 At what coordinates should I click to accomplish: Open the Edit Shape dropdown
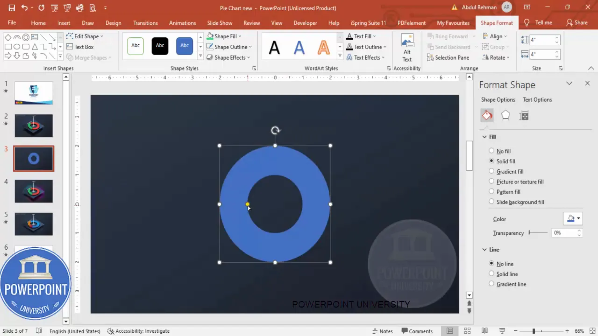point(85,36)
